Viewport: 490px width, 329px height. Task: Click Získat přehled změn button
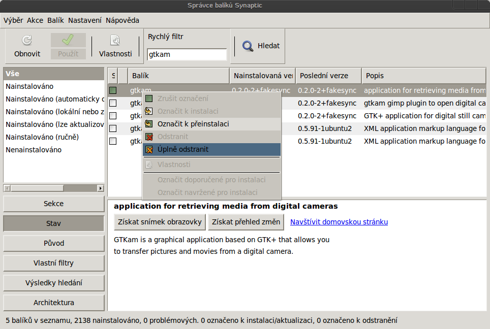click(x=246, y=222)
